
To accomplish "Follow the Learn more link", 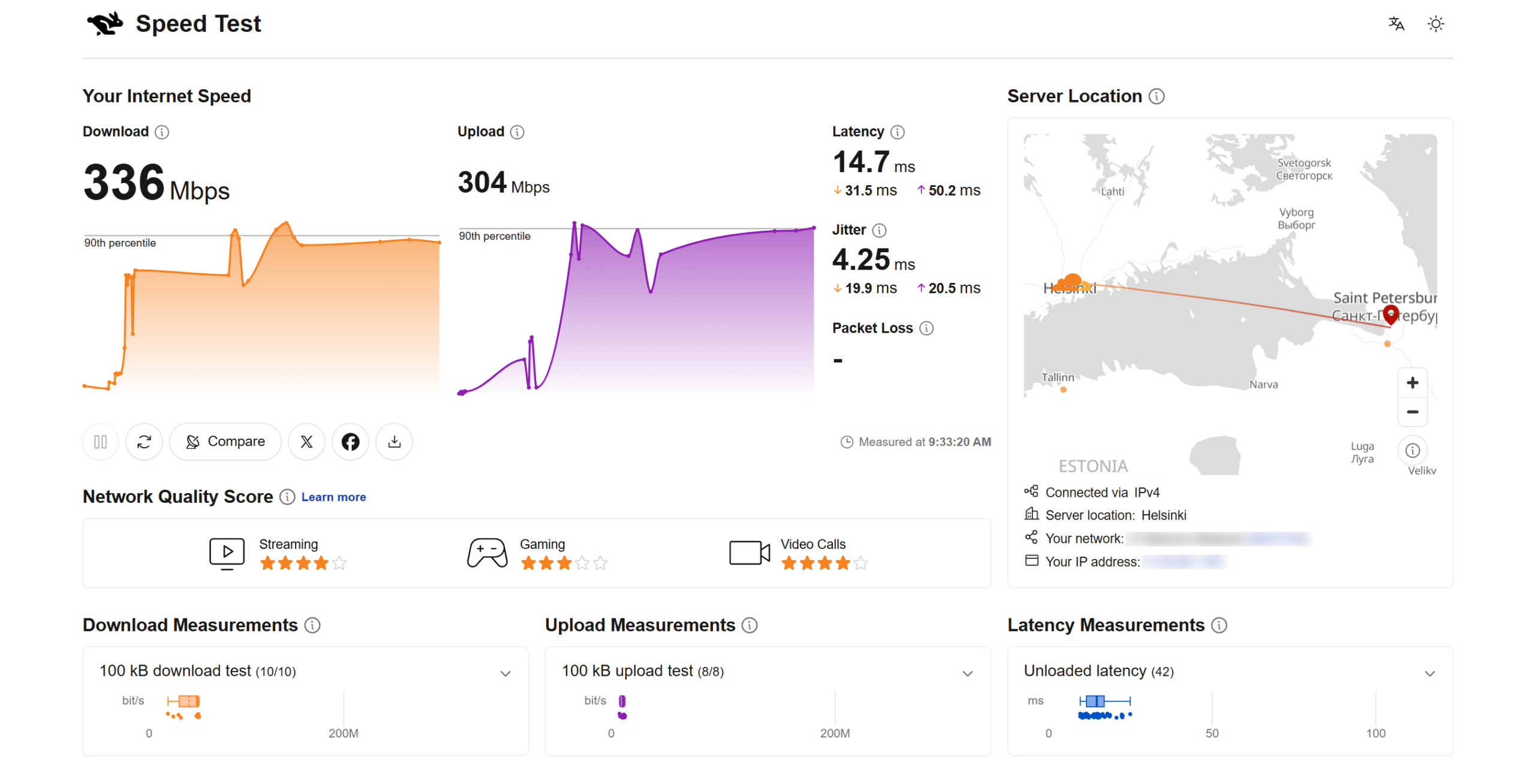I will [x=333, y=497].
